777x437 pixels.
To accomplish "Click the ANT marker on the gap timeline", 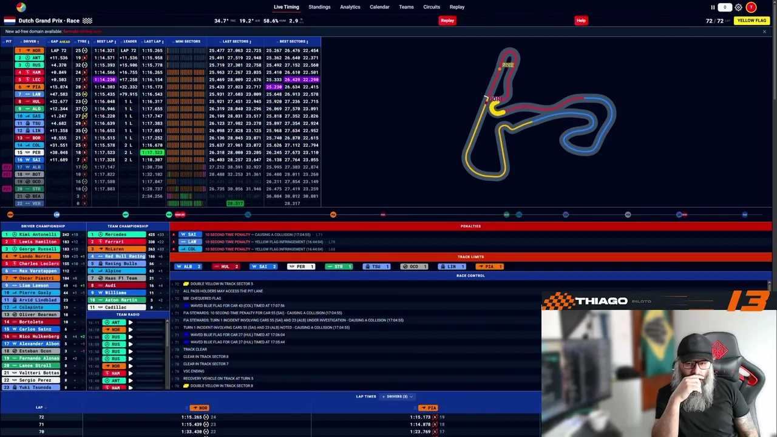I will click(x=126, y=215).
